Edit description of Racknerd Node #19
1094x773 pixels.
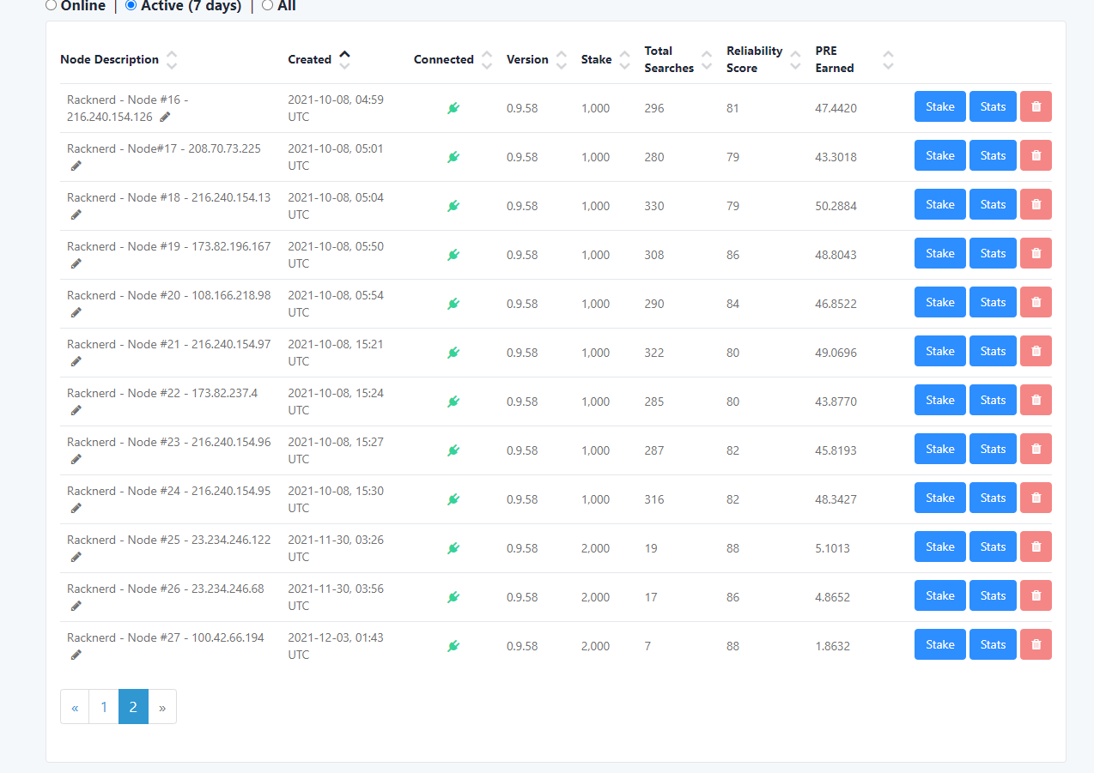pos(76,263)
